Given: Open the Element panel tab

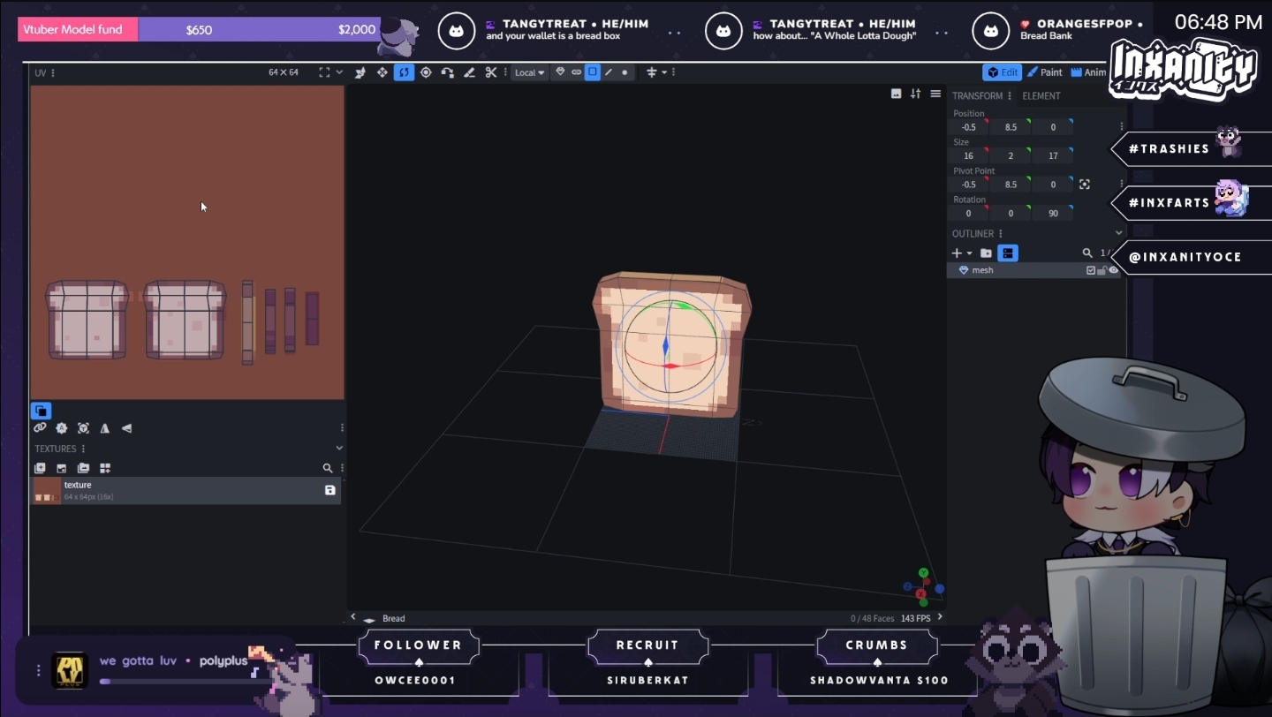Looking at the screenshot, I should click(x=1041, y=95).
